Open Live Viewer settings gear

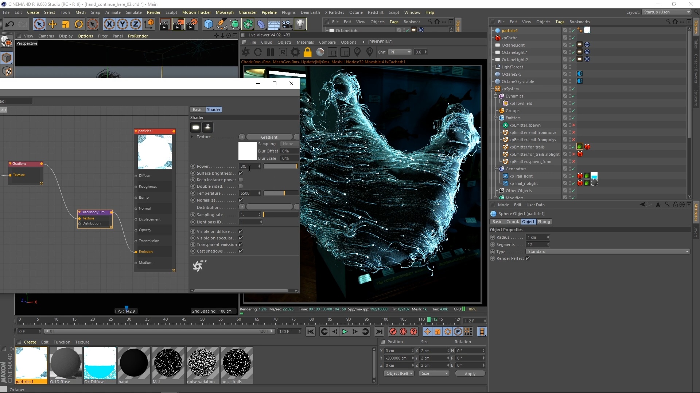coord(295,52)
